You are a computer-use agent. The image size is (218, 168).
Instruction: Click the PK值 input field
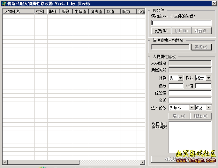click(203, 86)
